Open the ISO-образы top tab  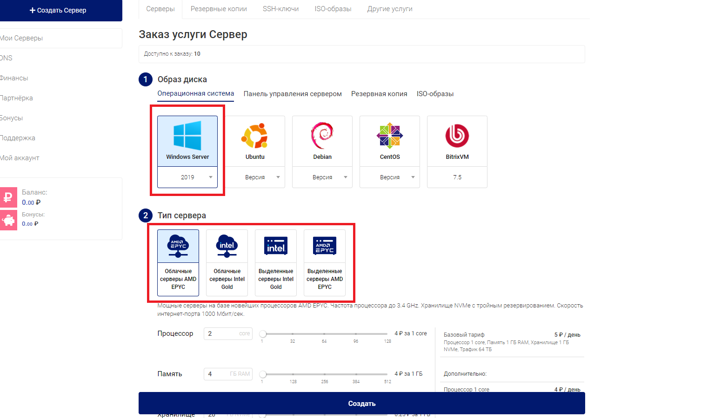(x=333, y=9)
